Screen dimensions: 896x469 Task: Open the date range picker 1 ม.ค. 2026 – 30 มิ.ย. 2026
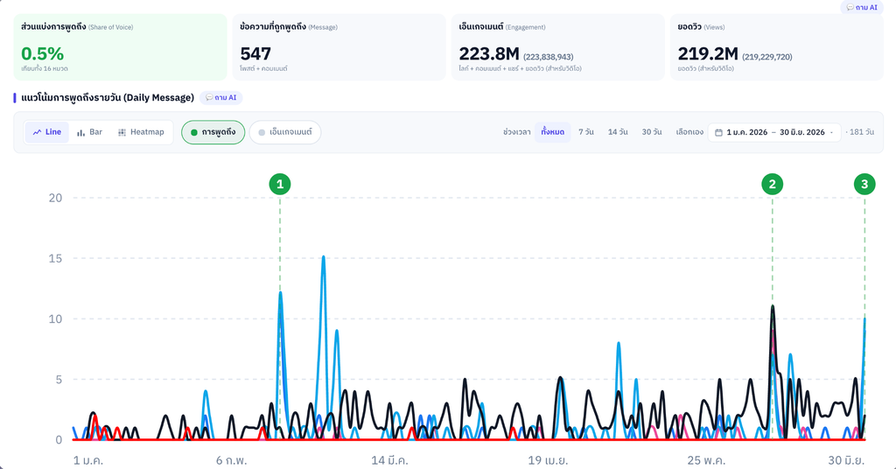pos(774,132)
